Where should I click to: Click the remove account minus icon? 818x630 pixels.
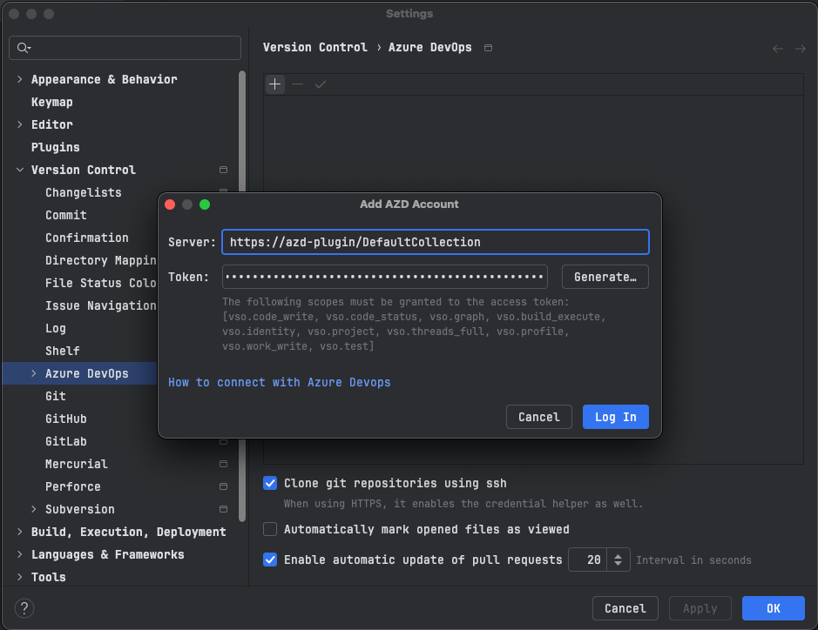pyautogui.click(x=297, y=84)
